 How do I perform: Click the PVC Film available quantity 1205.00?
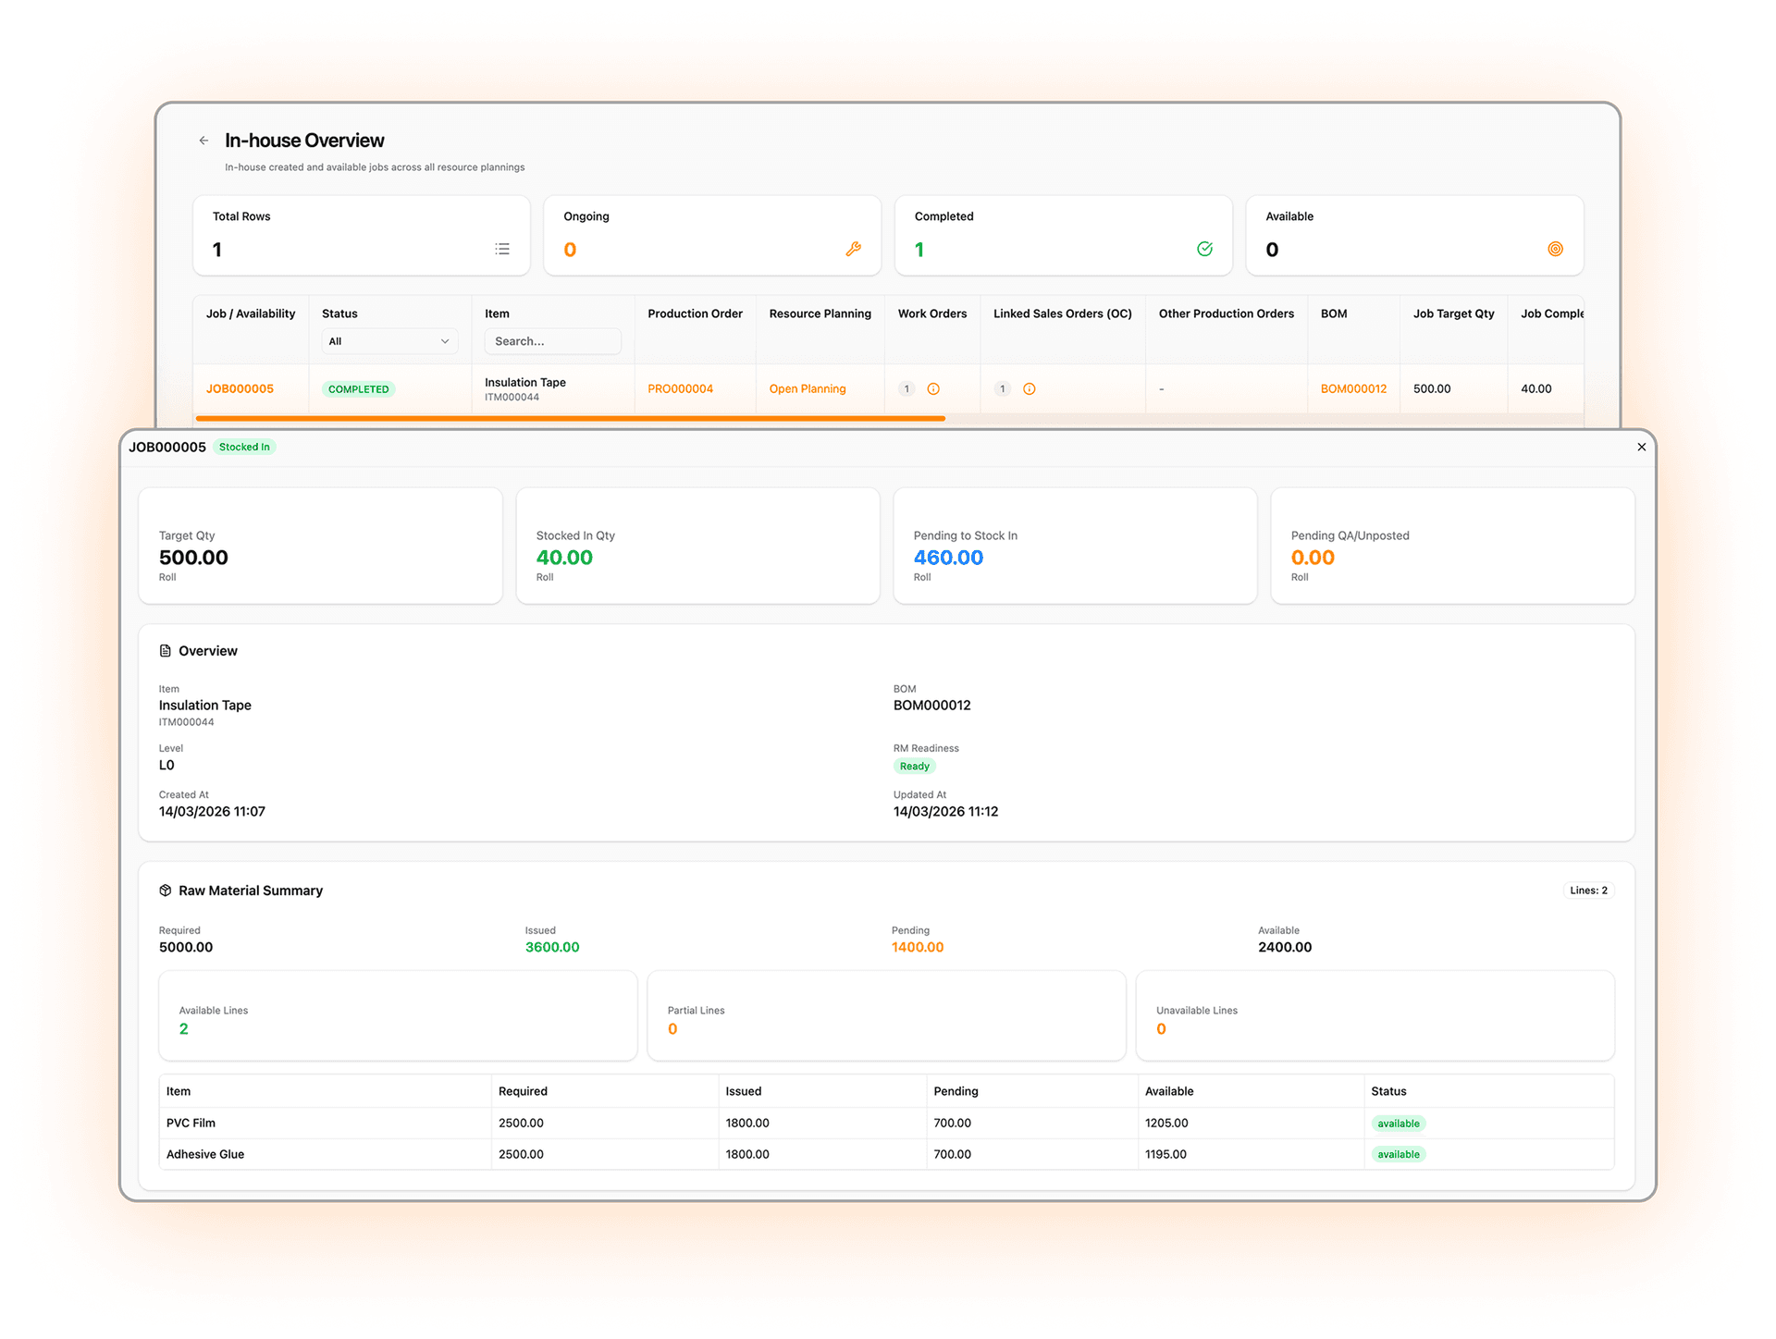[1166, 1123]
